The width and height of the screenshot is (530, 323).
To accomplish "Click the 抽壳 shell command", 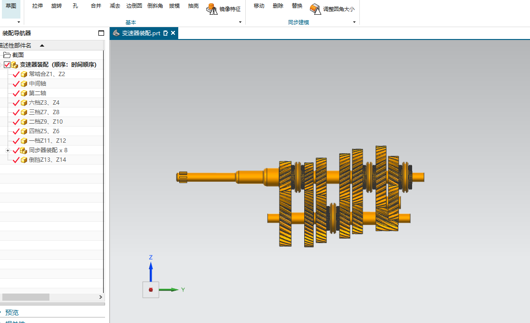I will coord(193,6).
